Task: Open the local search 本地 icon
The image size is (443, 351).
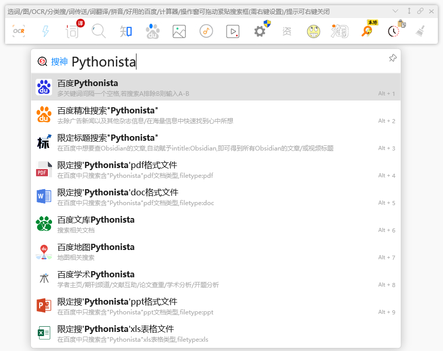Action: pyautogui.click(x=369, y=29)
